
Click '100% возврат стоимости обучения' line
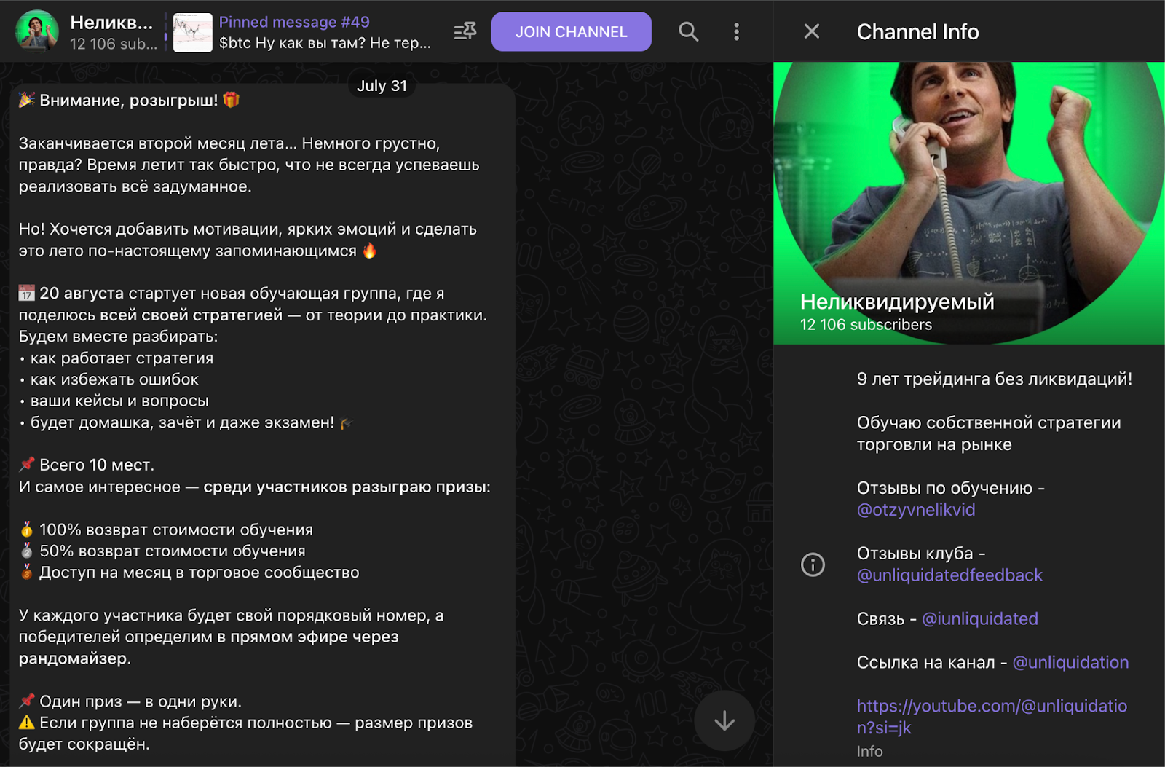[166, 530]
